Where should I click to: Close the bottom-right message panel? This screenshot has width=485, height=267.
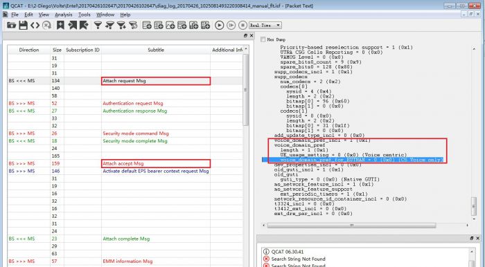pos(478,238)
